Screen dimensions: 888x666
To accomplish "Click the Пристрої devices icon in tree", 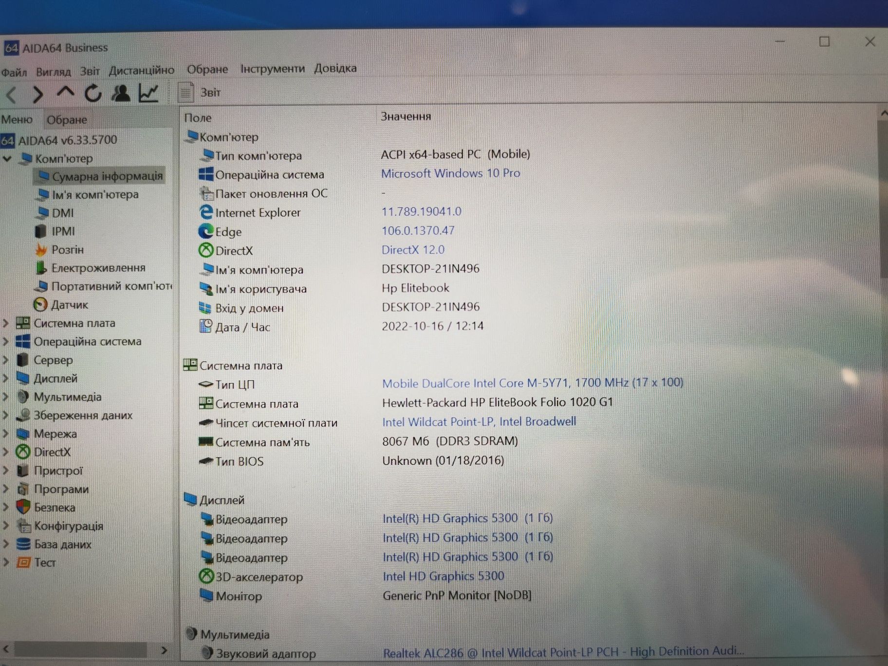I will 23,471.
